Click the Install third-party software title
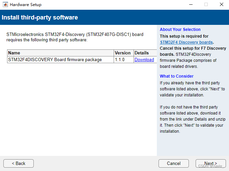The width and height of the screenshot is (229, 171). click(x=40, y=17)
